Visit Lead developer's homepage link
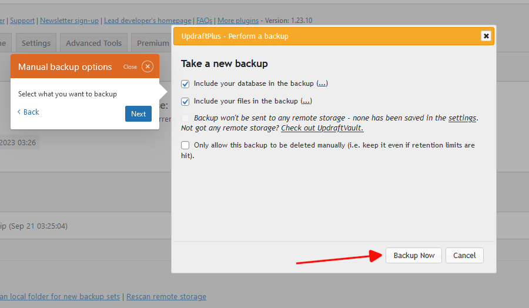 pos(148,21)
